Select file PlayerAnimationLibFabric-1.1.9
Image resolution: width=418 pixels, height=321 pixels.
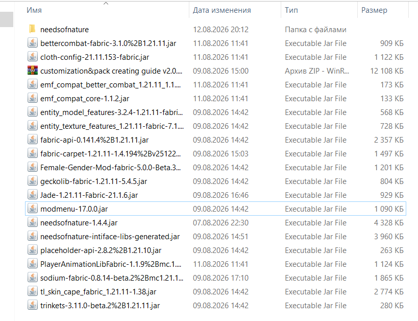click(x=111, y=264)
